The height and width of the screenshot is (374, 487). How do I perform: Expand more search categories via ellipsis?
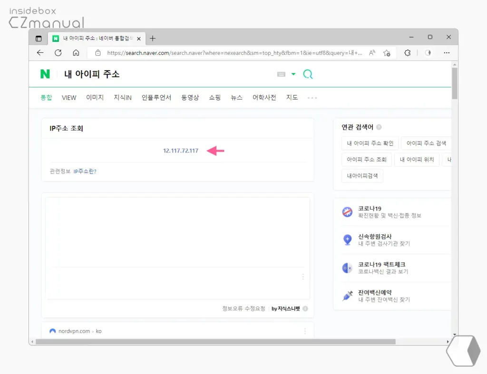312,98
